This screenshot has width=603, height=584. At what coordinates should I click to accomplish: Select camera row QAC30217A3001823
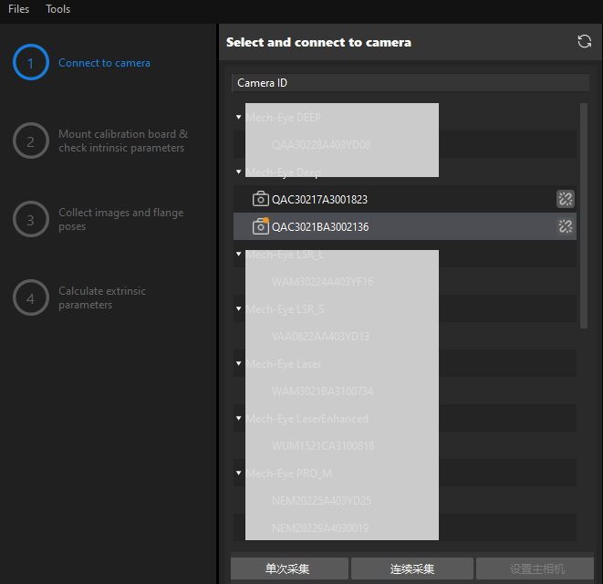(x=404, y=199)
